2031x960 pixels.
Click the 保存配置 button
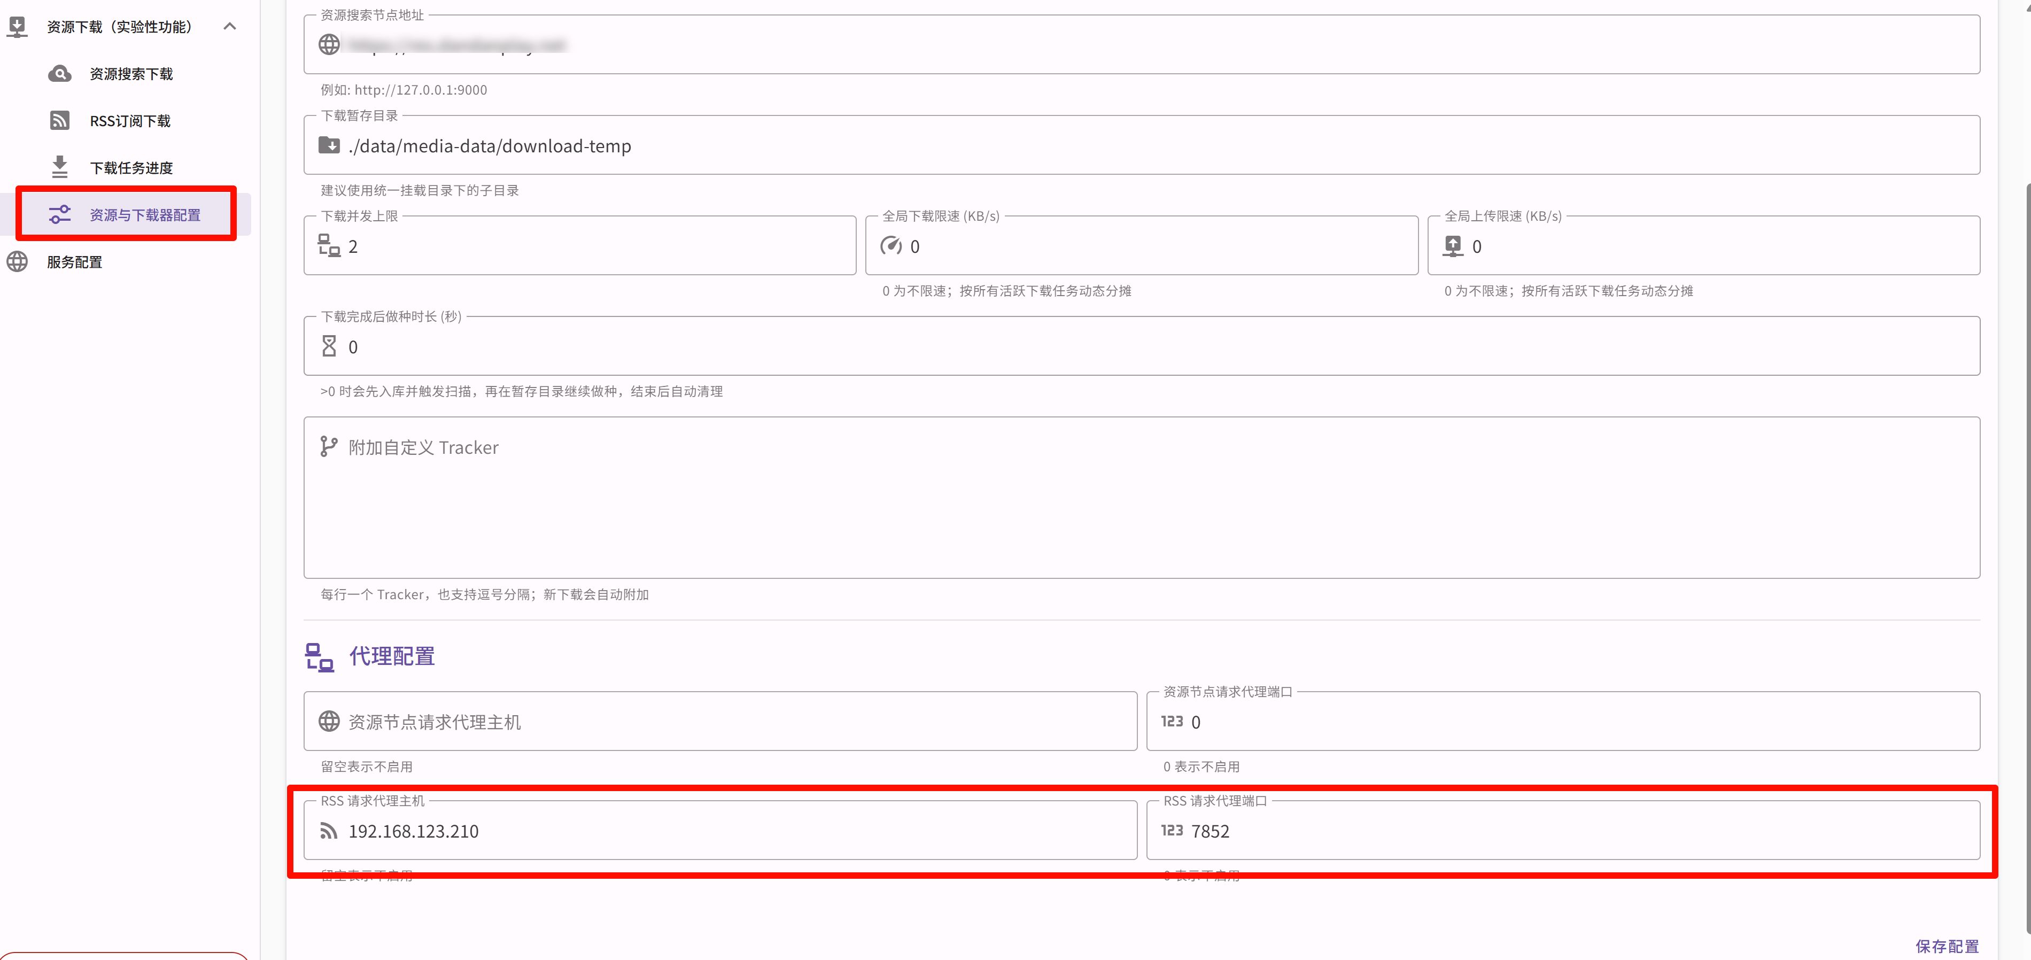pyautogui.click(x=1947, y=946)
